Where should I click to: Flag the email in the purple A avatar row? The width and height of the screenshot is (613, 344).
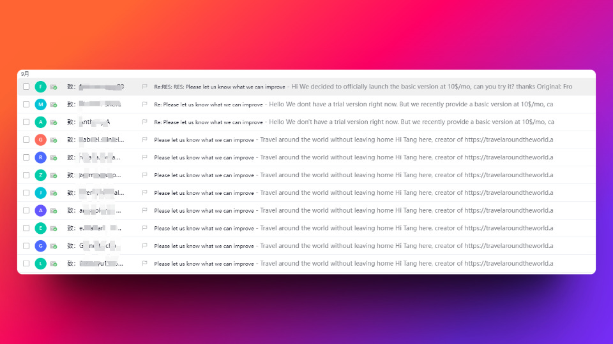[145, 210]
